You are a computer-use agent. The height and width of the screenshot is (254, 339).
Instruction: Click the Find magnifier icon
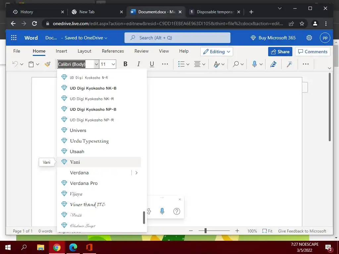[236, 64]
